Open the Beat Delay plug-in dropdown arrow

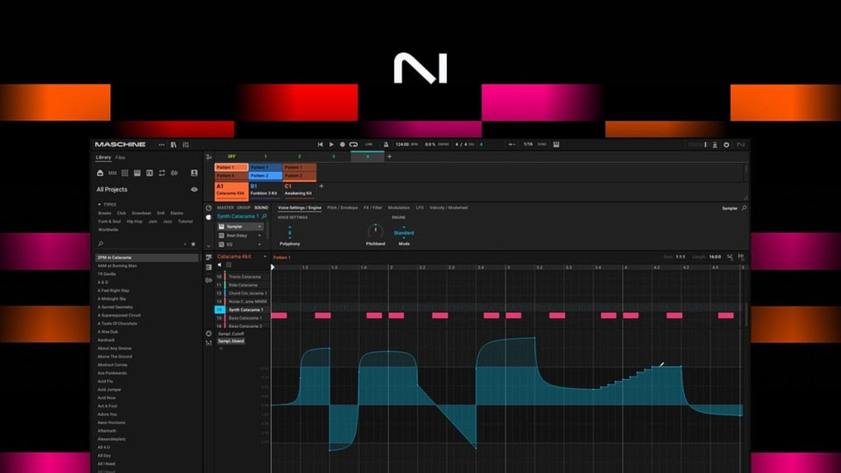pyautogui.click(x=260, y=236)
